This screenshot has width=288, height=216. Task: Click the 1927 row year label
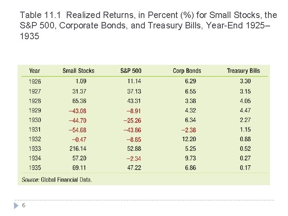pos(35,91)
